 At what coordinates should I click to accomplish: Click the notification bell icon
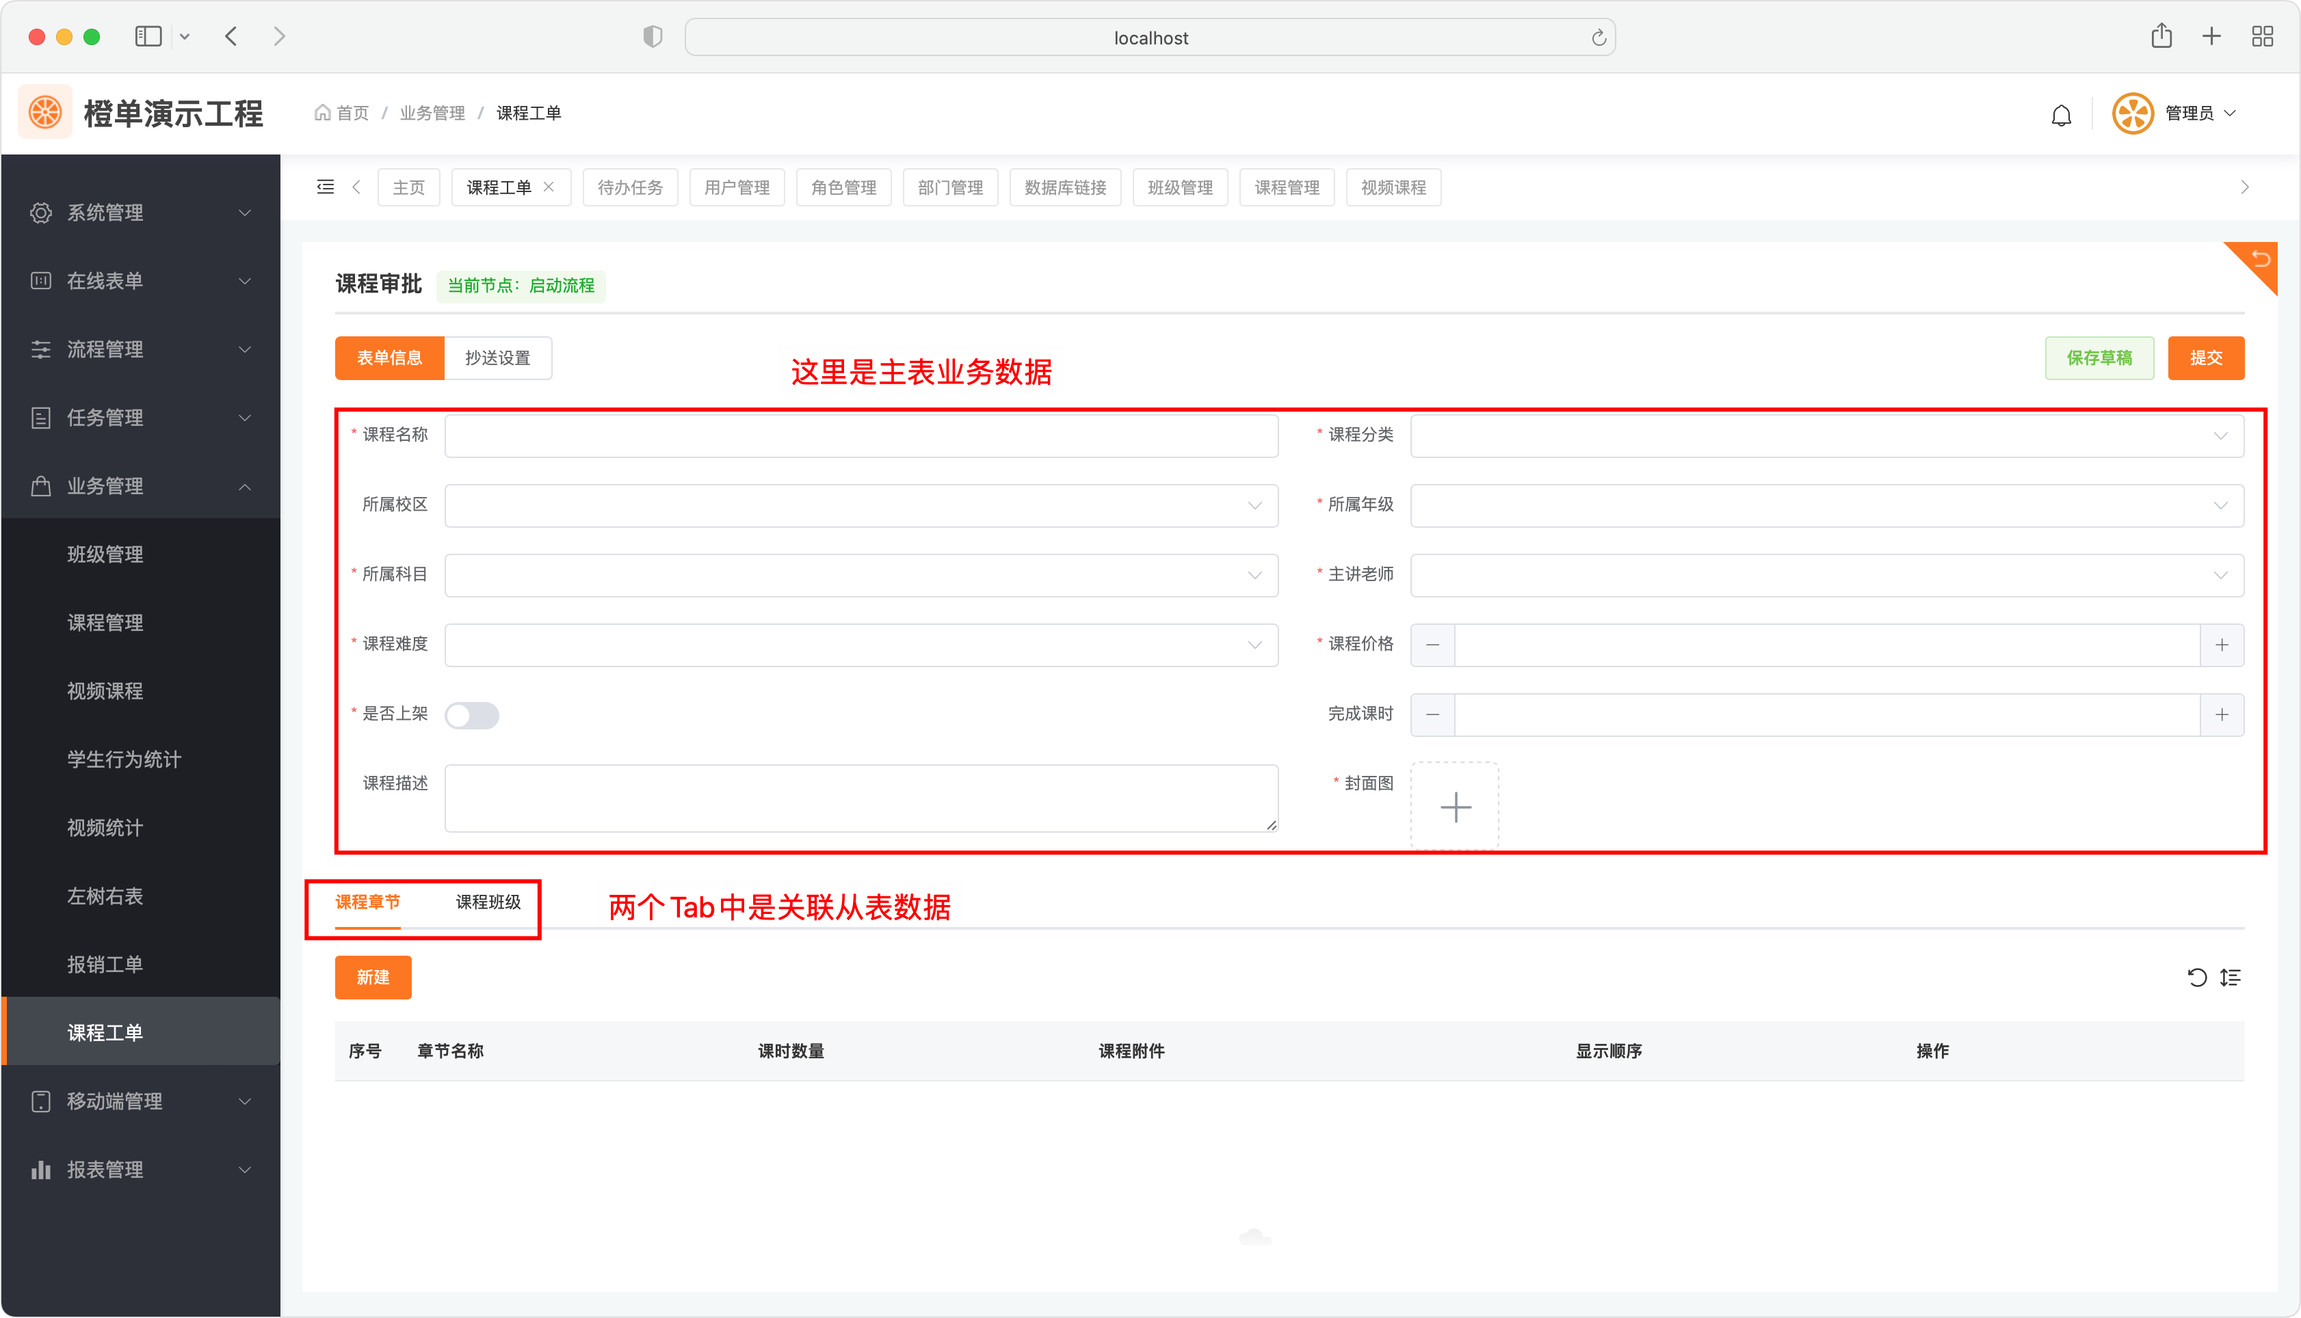[x=2061, y=114]
